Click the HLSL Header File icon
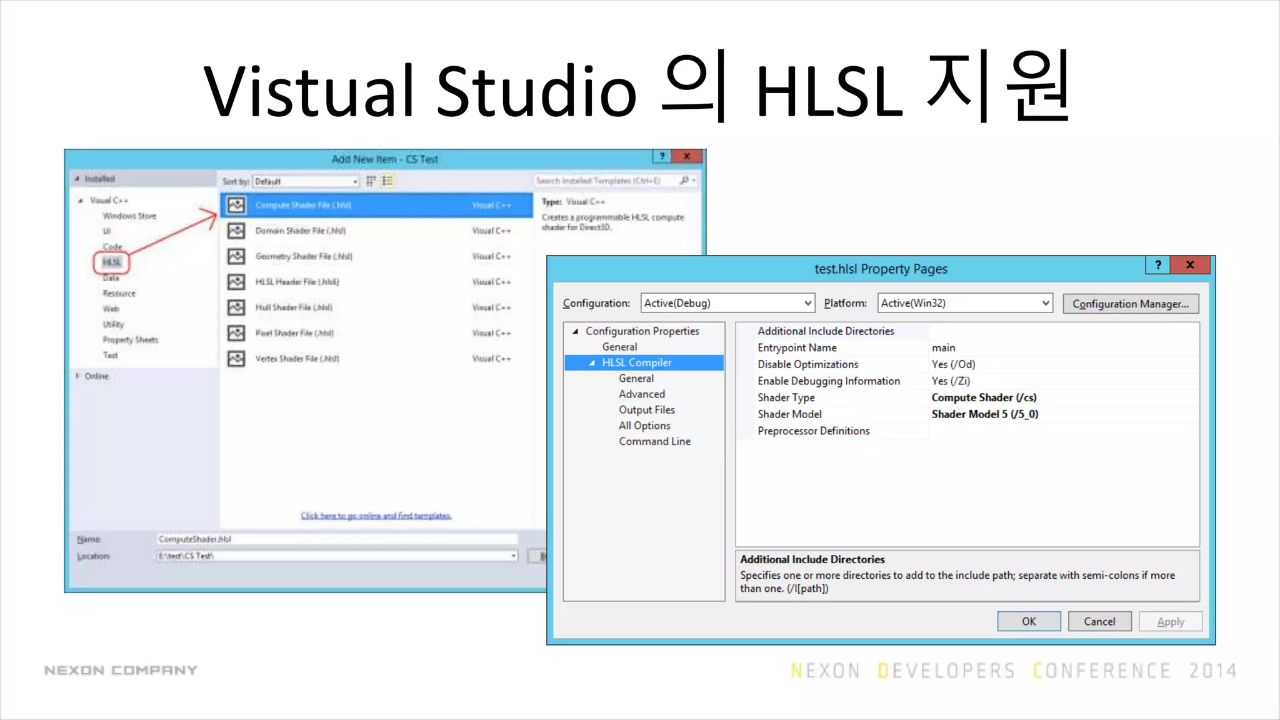The image size is (1280, 720). (236, 282)
